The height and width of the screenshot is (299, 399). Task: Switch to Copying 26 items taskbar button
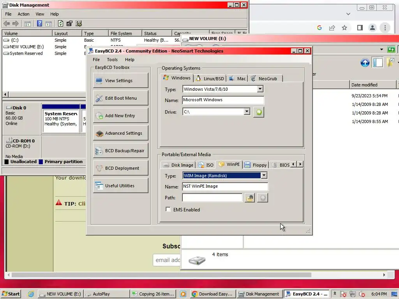[x=153, y=294]
